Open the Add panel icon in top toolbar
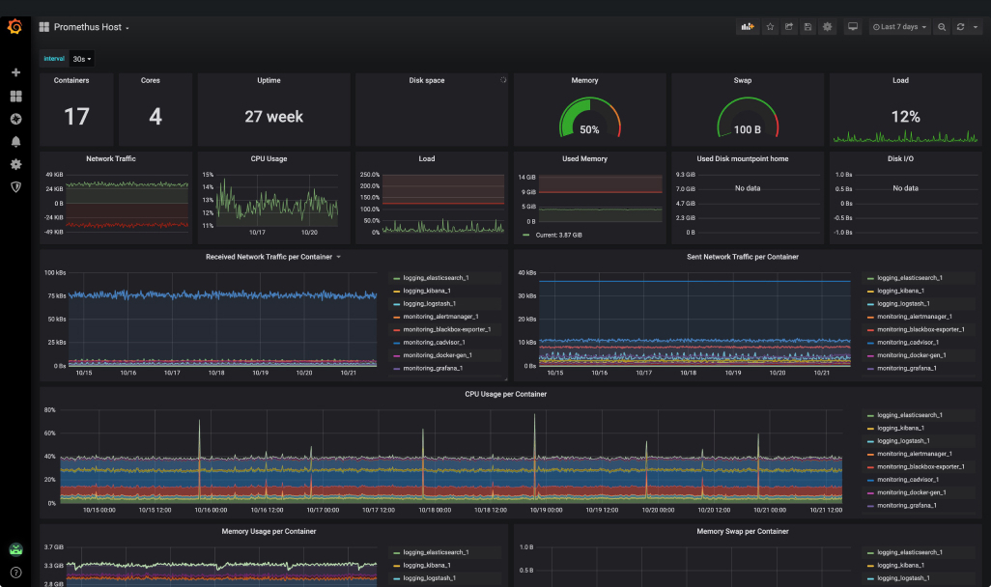Screen dimensions: 991x587 click(x=748, y=26)
